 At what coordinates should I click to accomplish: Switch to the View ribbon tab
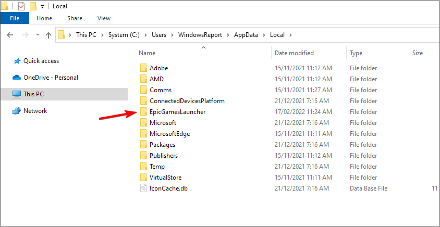(104, 18)
